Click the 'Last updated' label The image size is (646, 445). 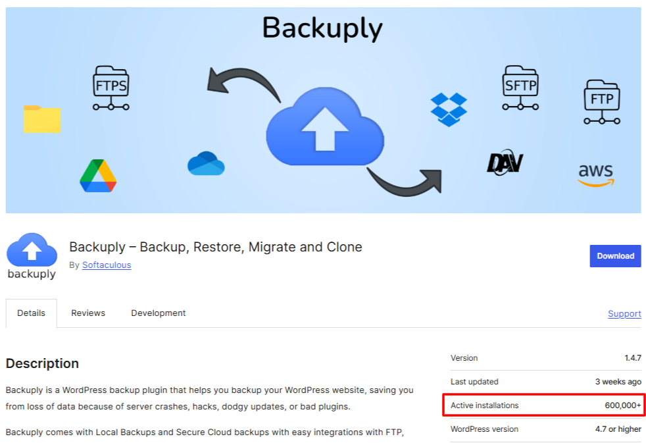coord(474,382)
